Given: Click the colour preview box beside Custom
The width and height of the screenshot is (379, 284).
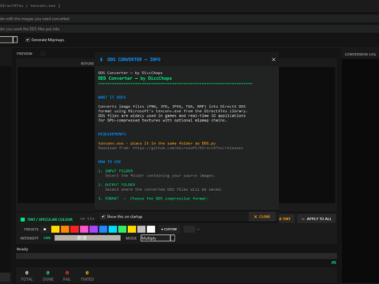Looking at the screenshot, I should coord(189,230).
